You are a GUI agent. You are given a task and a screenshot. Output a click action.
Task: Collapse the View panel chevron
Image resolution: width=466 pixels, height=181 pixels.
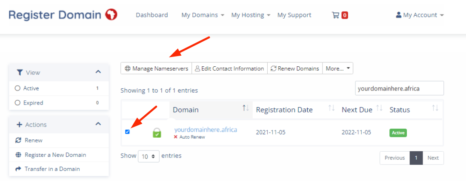pyautogui.click(x=98, y=72)
